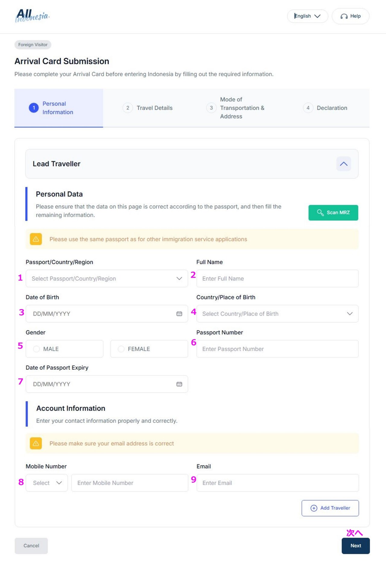Select the FEMALE gender radio button
Viewport: 386px width, 566px height.
(121, 349)
